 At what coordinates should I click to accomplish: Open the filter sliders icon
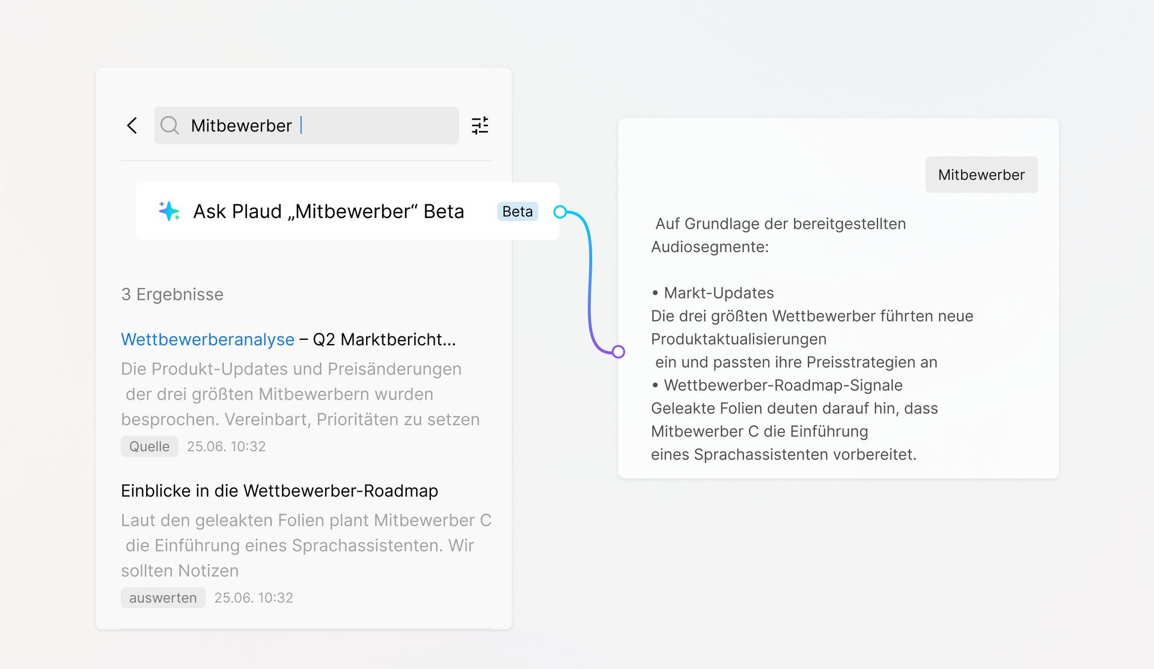point(480,126)
